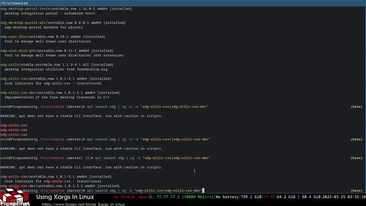Image resolution: width=366 pixels, height=206 pixels.
Task: Click the command with escaped '\|' pattern
Action: point(149,140)
